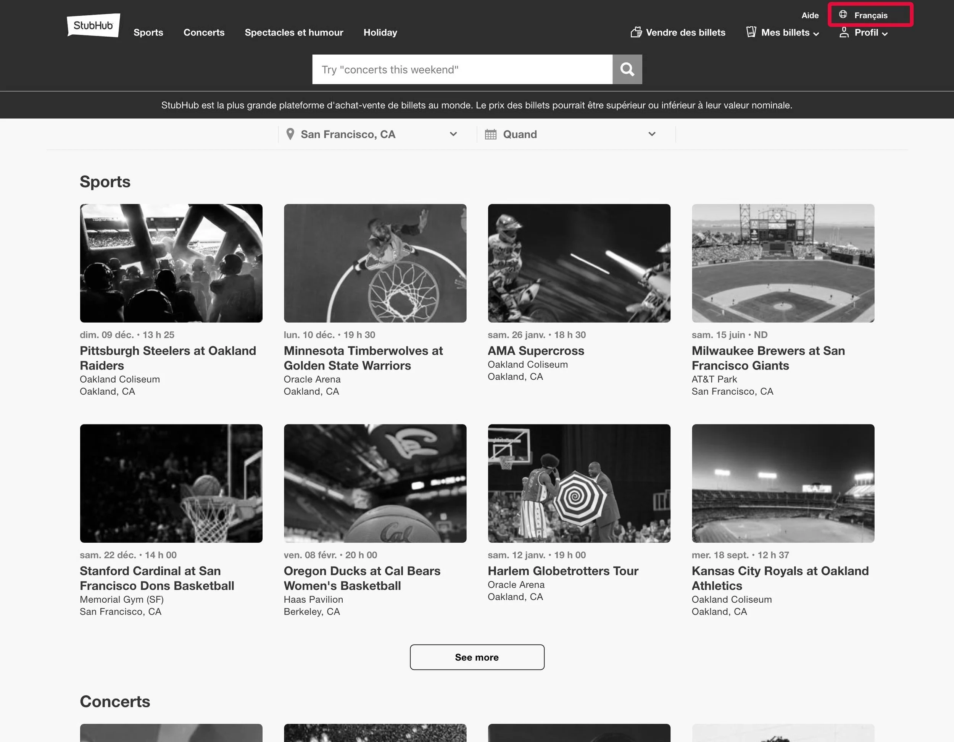Click the StubHub logo
The width and height of the screenshot is (954, 742).
tap(93, 25)
